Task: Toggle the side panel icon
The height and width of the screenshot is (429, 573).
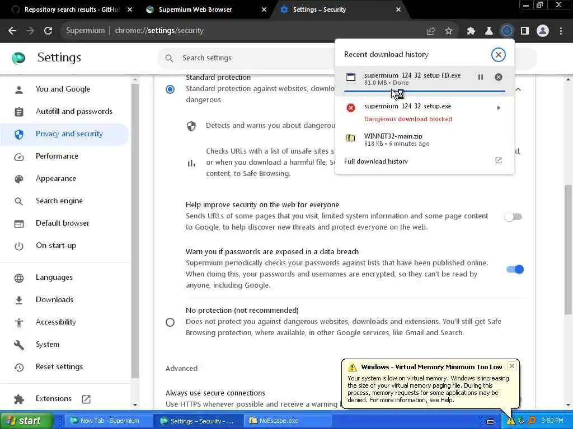Action: (x=525, y=31)
